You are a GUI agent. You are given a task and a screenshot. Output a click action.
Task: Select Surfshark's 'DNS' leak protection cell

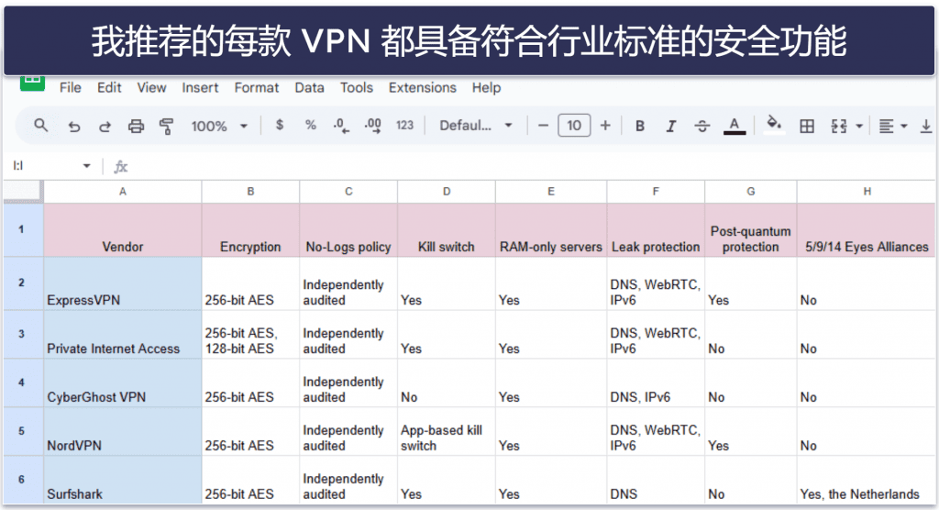tap(656, 480)
